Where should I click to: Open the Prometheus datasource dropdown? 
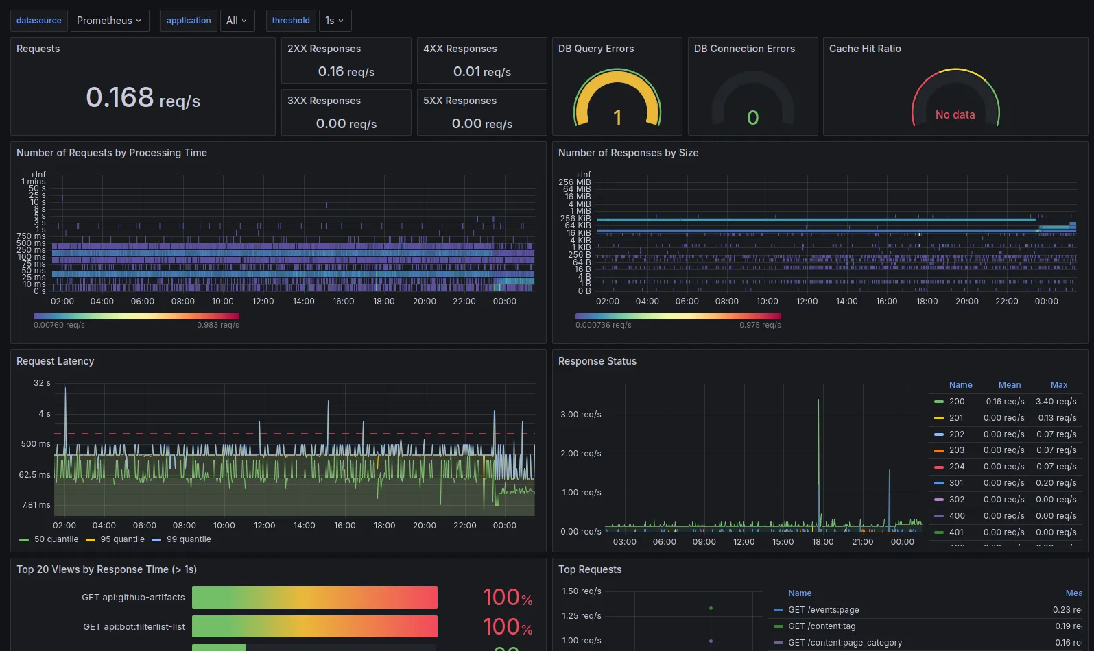point(110,21)
